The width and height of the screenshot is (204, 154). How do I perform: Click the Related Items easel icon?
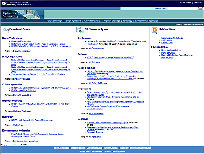coord(155,30)
